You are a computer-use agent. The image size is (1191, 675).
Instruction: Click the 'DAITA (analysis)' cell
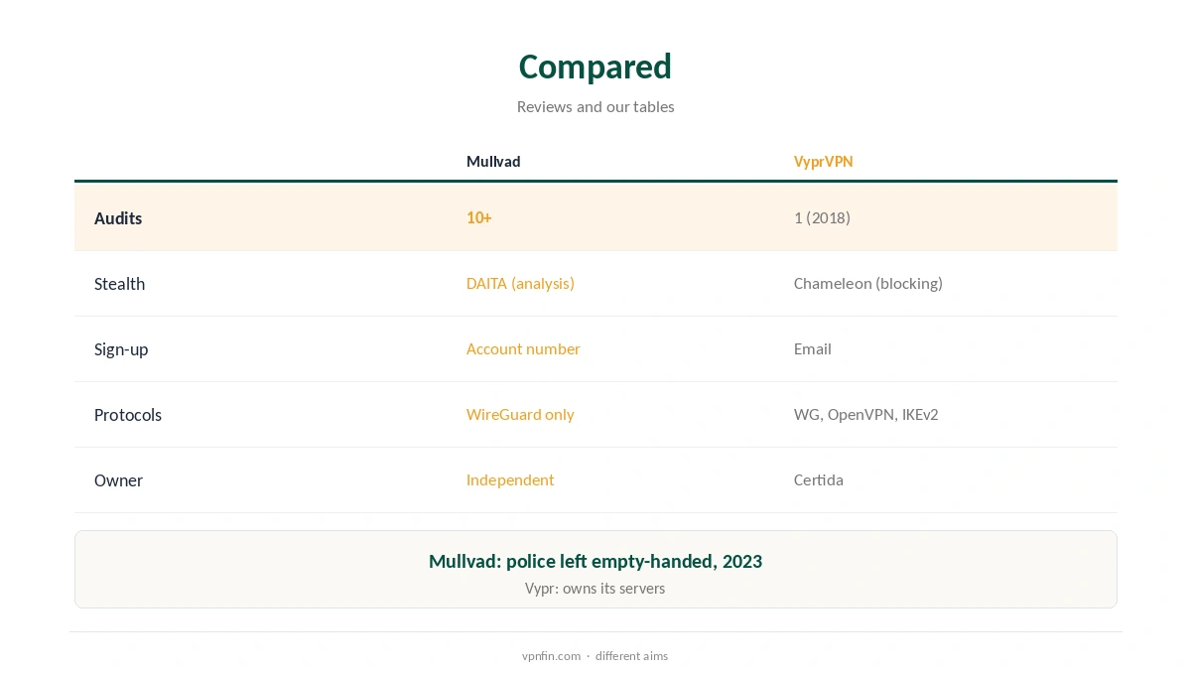[520, 283]
